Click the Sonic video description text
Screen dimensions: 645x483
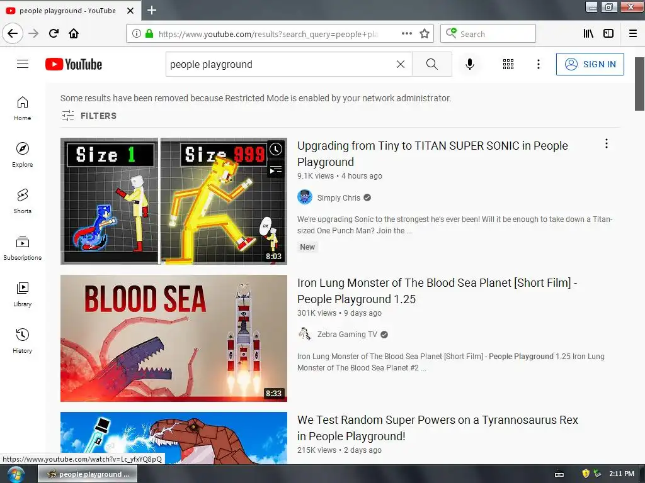coord(455,225)
